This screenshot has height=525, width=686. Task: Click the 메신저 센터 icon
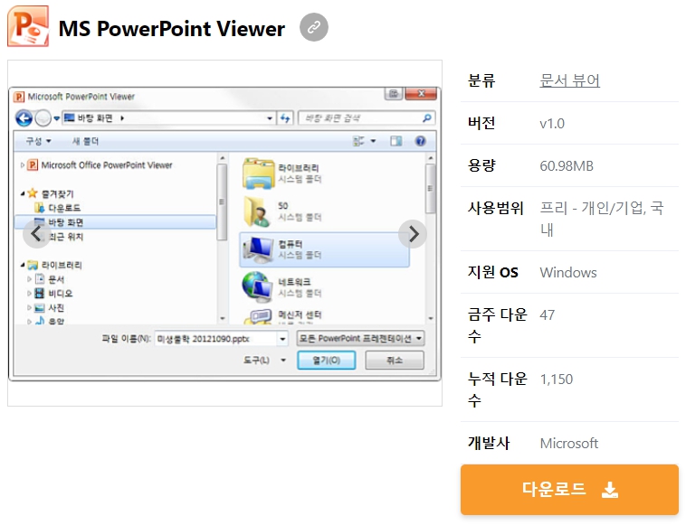coord(259,316)
